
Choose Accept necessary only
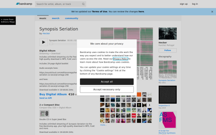[107, 90]
